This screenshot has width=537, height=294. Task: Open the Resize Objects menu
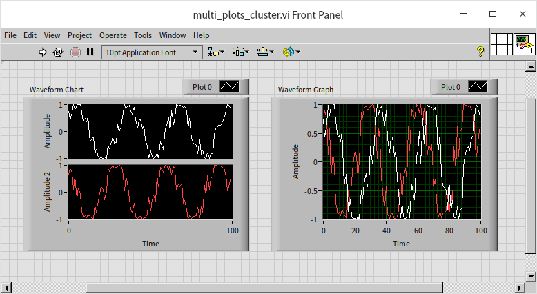coord(265,52)
